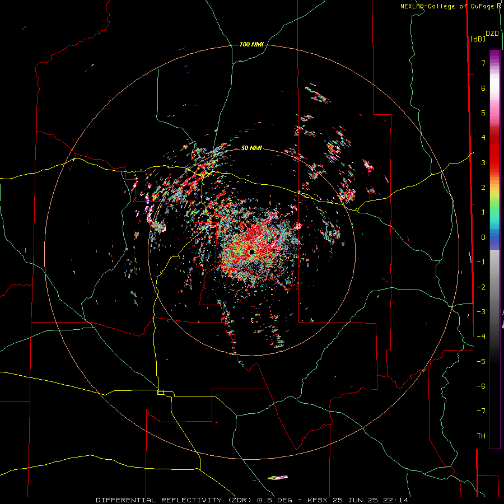Click the DZD legend title
This screenshot has height=504, width=504.
[x=492, y=34]
